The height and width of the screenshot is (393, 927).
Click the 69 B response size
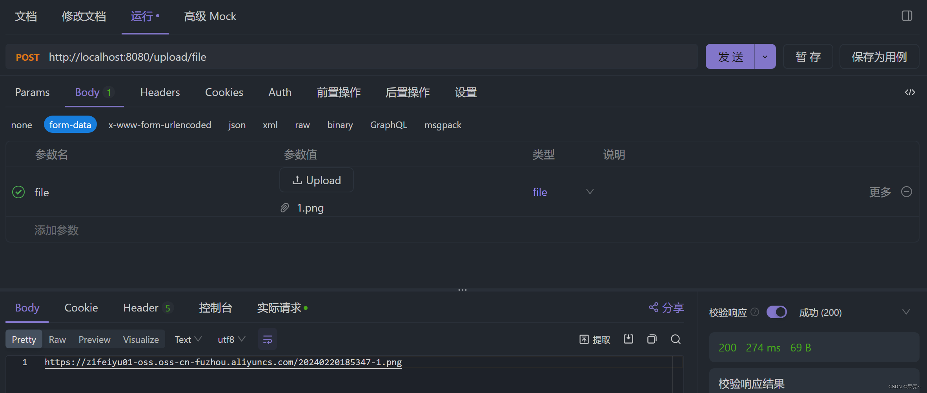[x=800, y=348]
